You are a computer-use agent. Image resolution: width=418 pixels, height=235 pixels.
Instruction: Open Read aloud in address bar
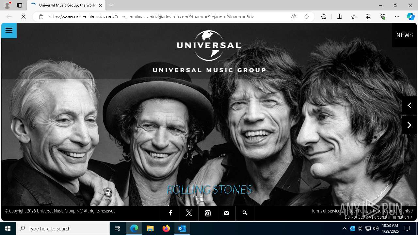(293, 17)
